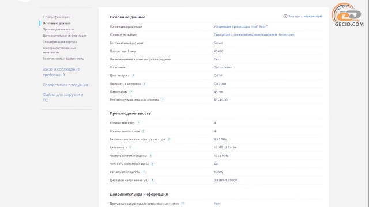This screenshot has height=207, width=369.
Task: Go to Усовершенствованные технологии sidebar item
Action: point(59,50)
